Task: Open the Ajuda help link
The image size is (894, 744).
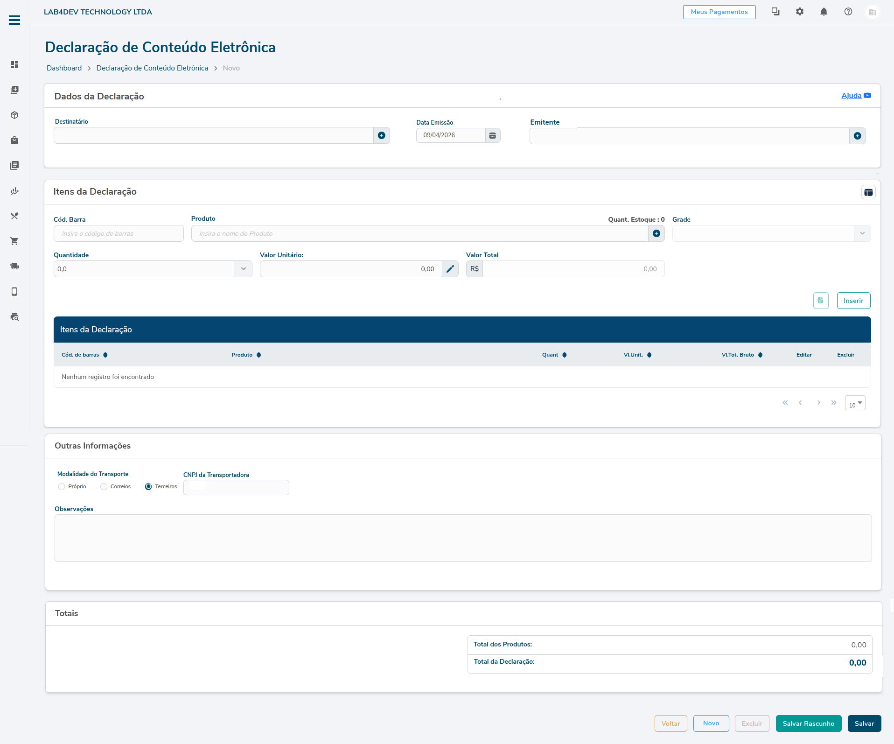Action: [851, 96]
